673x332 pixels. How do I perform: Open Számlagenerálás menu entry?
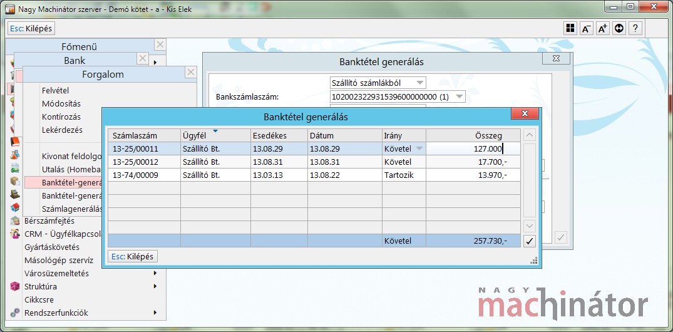tap(72, 209)
